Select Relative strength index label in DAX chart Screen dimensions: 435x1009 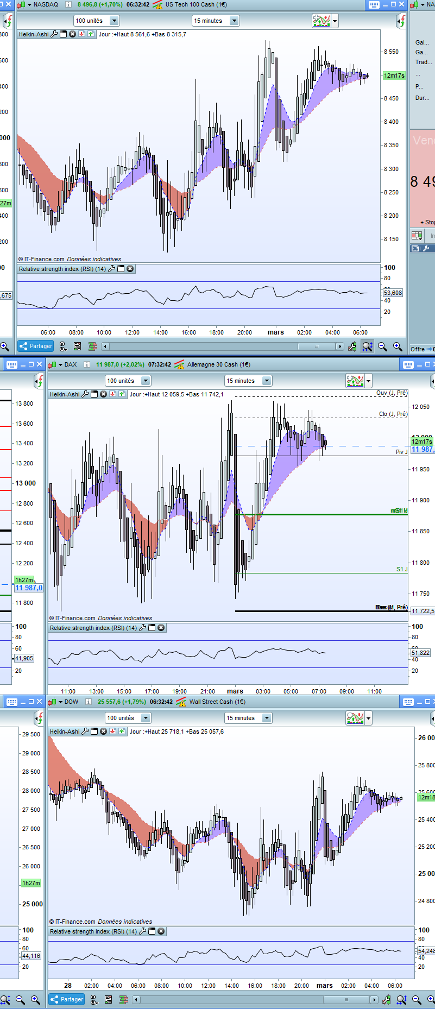(93, 628)
